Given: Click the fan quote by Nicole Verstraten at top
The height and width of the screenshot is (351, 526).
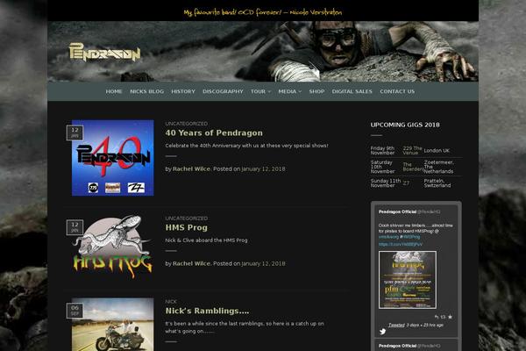Looking at the screenshot, I should coord(263,13).
